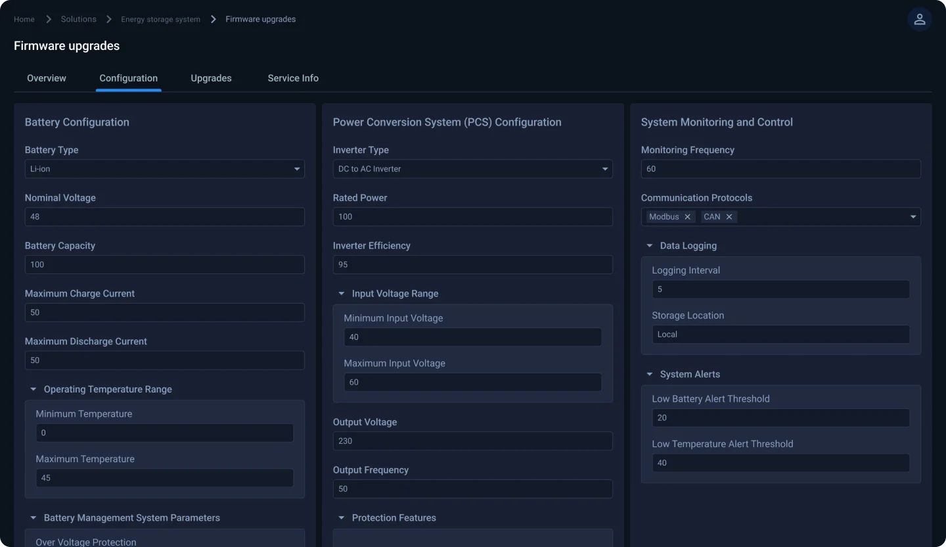Screen dimensions: 946x547
Task: Focus the Monitoring Frequency input field
Action: [x=780, y=169]
